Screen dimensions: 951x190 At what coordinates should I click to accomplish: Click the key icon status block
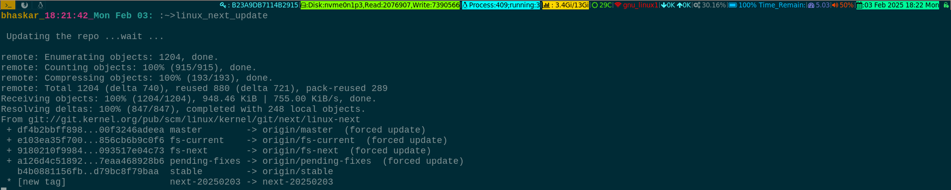pyautogui.click(x=259, y=5)
